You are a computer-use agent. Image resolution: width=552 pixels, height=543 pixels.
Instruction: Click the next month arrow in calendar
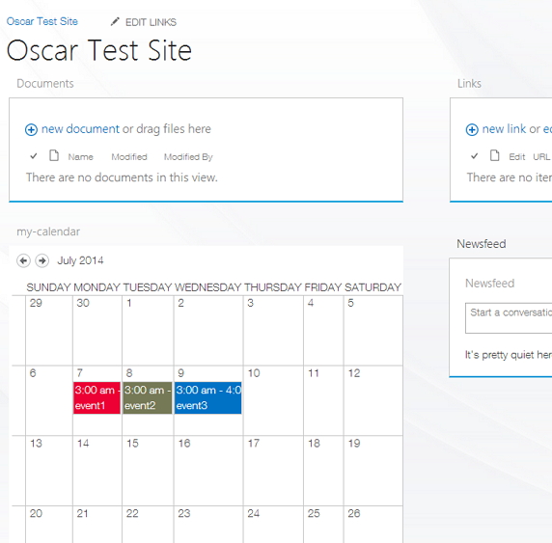coord(42,260)
